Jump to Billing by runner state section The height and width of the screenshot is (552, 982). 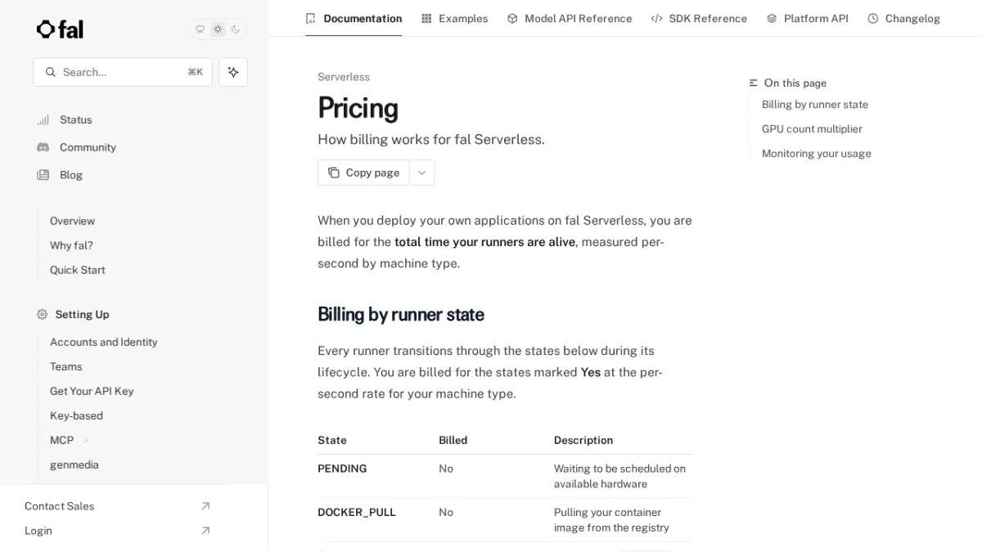pyautogui.click(x=815, y=105)
